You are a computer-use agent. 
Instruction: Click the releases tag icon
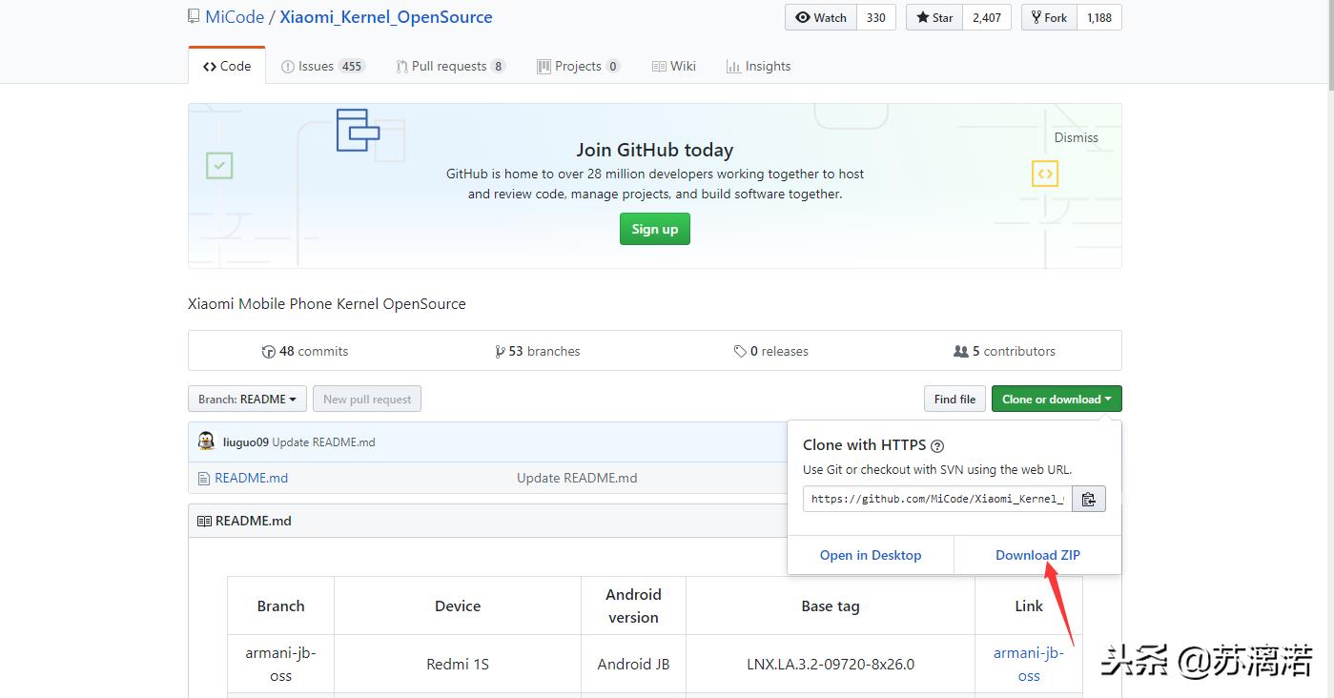pyautogui.click(x=740, y=351)
